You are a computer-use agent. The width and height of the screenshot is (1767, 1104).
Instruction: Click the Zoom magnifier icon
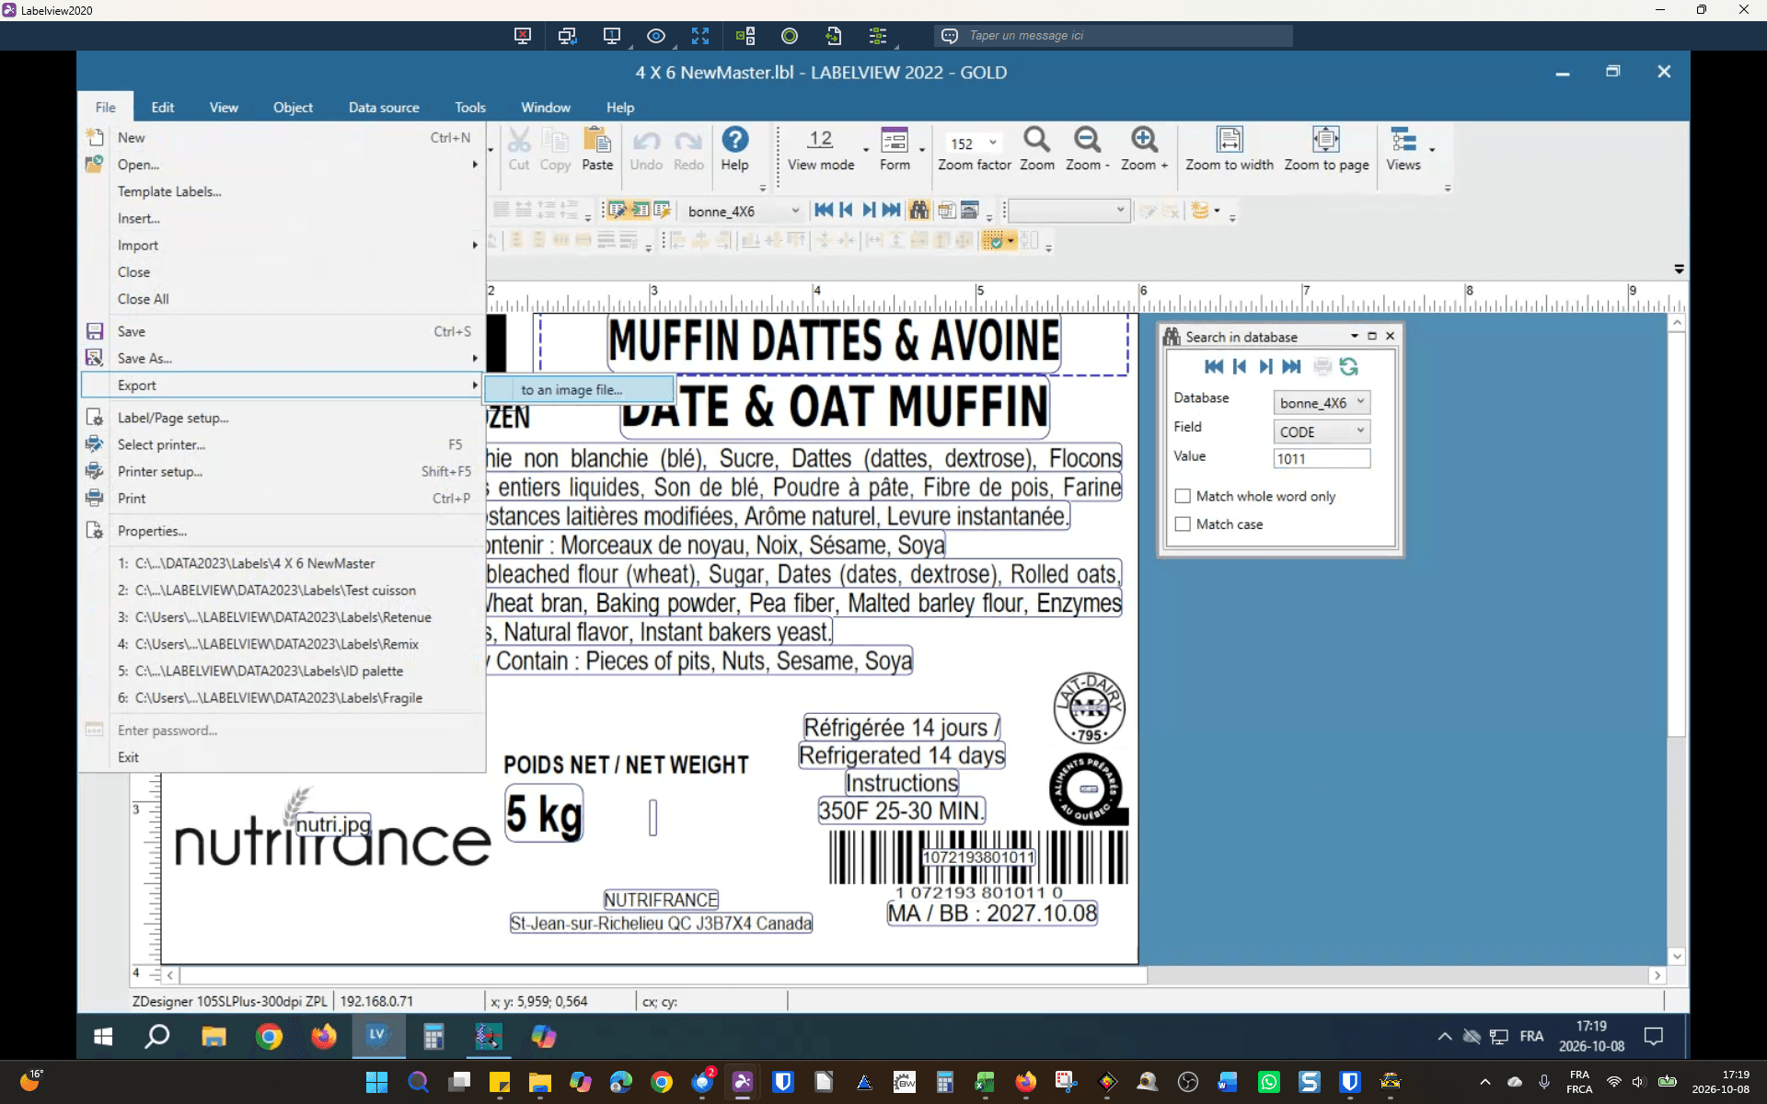click(1037, 141)
